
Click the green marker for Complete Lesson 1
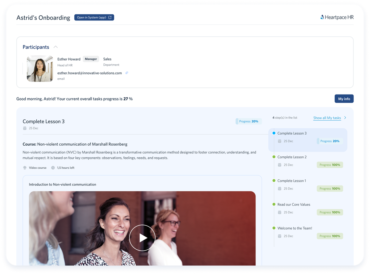point(274,181)
